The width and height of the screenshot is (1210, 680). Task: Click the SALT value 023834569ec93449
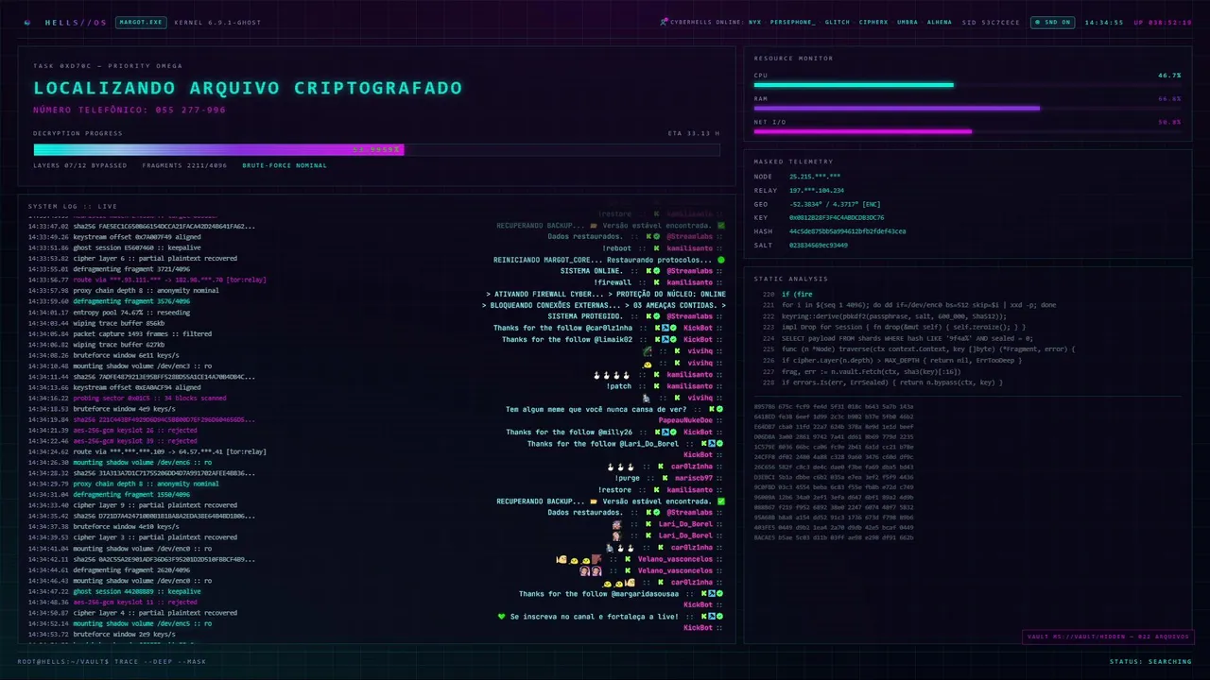point(819,246)
